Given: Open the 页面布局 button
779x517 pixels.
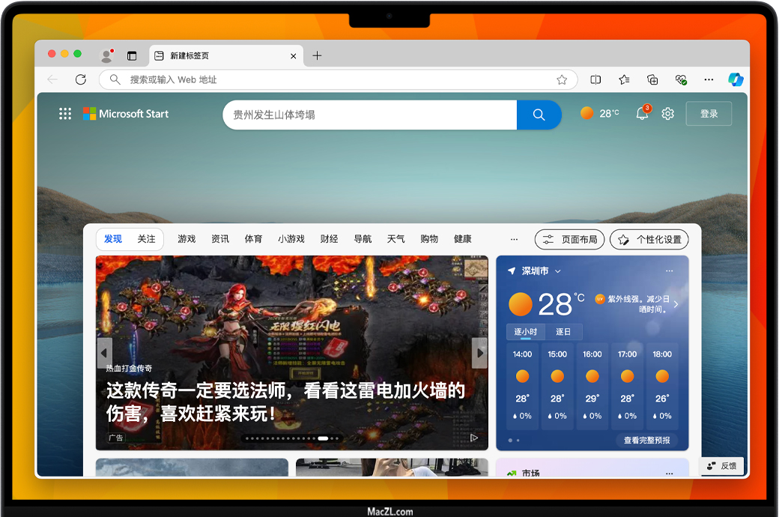Looking at the screenshot, I should pos(569,240).
